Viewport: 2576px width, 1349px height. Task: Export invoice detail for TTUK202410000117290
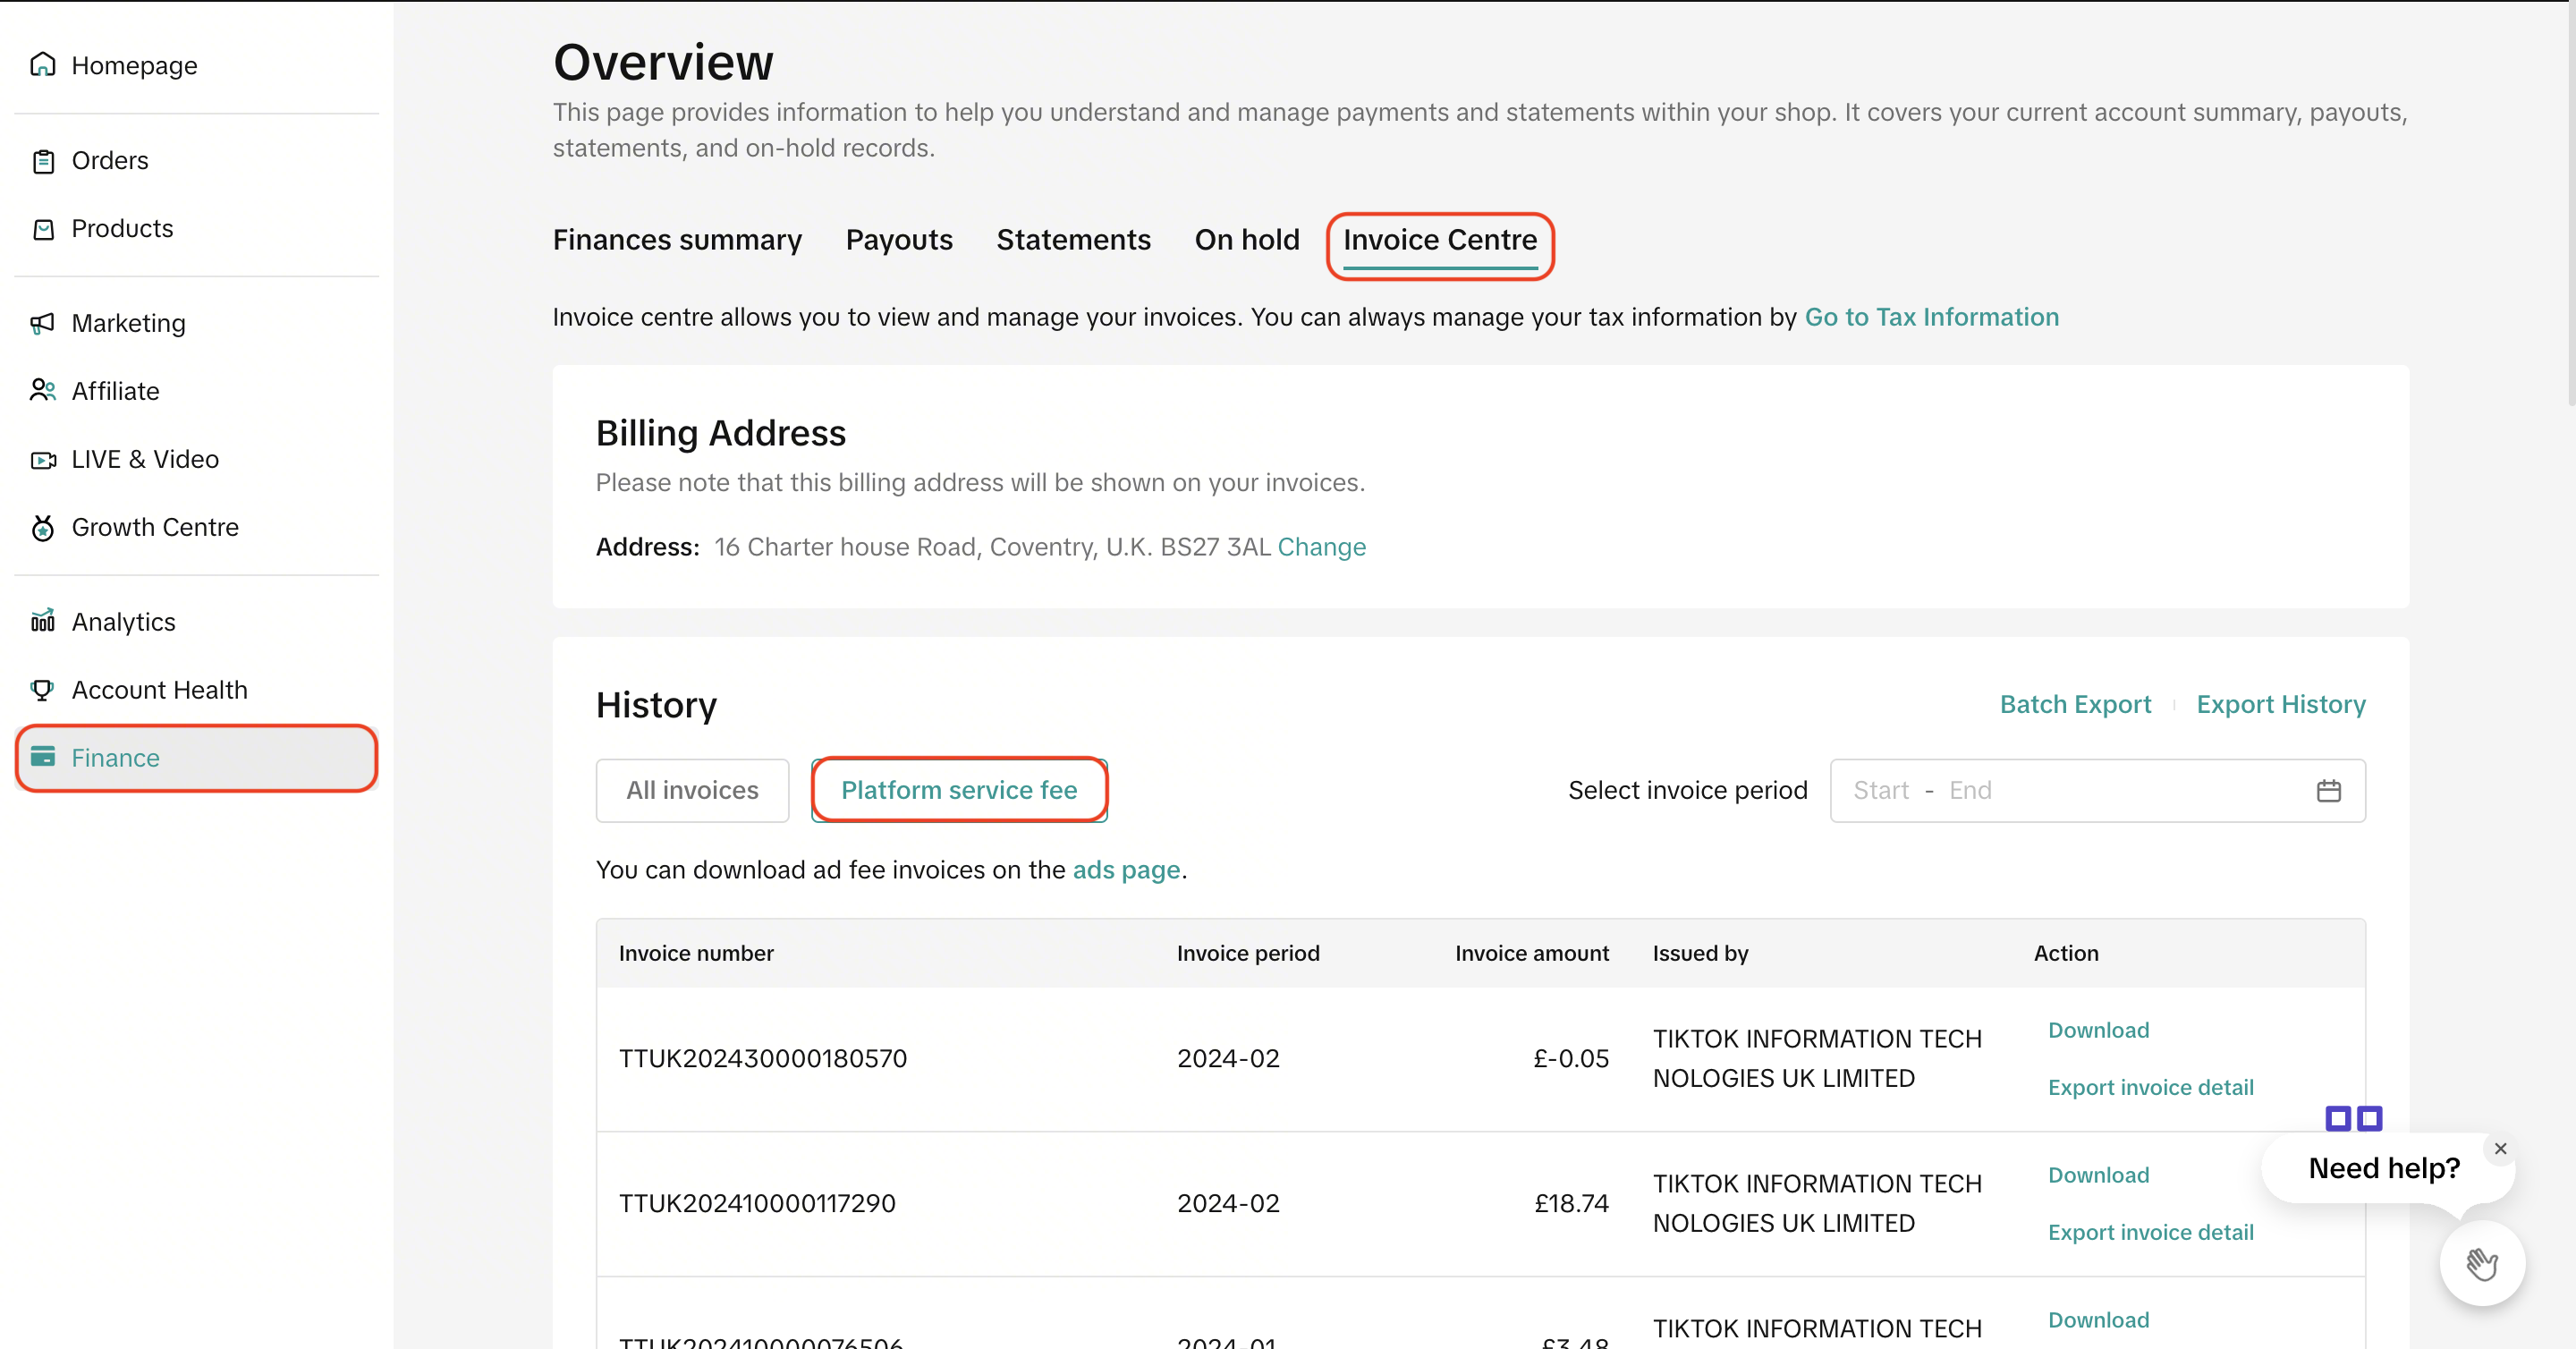coord(2150,1232)
